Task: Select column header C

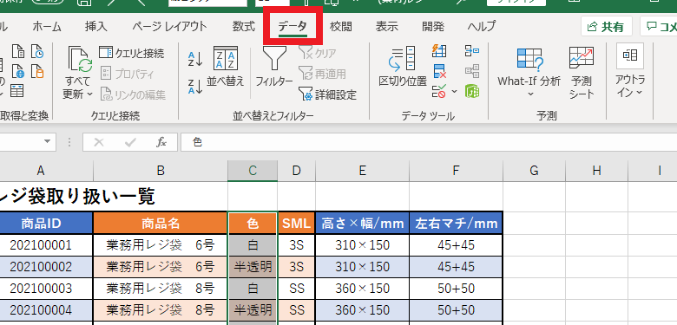Action: (x=253, y=171)
